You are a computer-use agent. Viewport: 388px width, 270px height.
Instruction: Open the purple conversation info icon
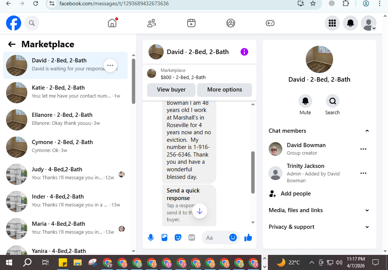pyautogui.click(x=244, y=52)
